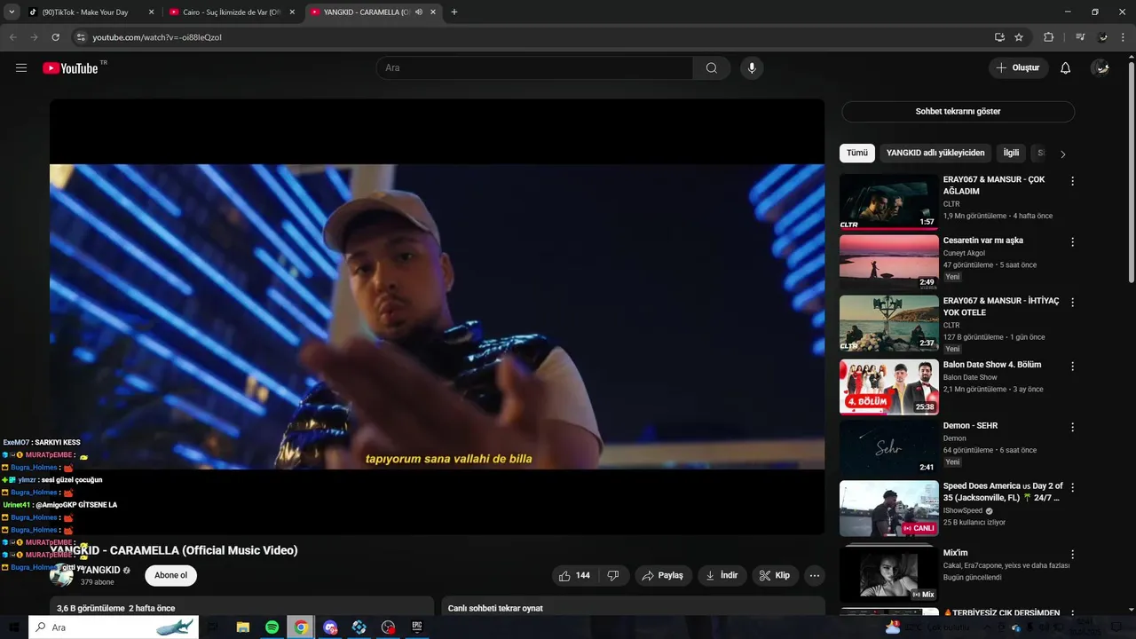1136x639 pixels.
Task: Show next filter chips arrow
Action: coord(1062,154)
